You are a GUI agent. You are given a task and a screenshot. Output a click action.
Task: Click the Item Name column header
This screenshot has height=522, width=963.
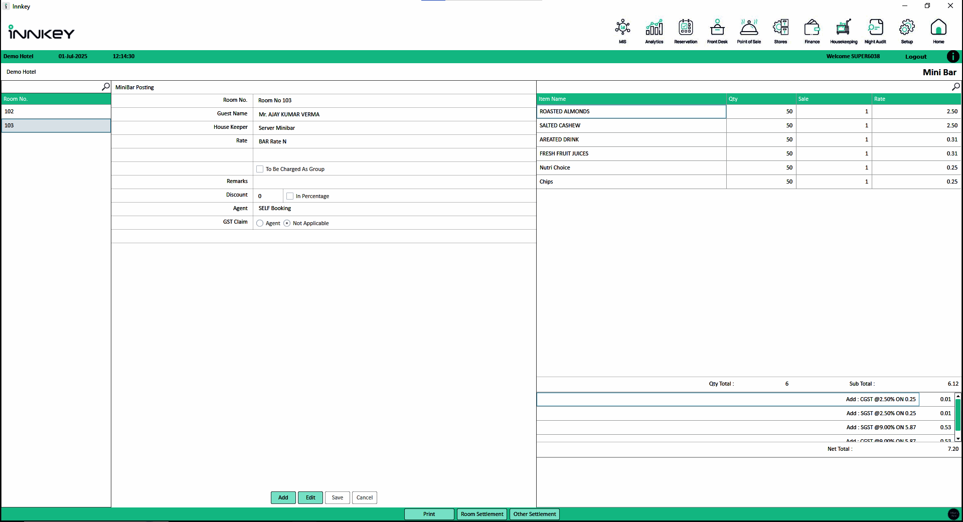[x=631, y=99]
